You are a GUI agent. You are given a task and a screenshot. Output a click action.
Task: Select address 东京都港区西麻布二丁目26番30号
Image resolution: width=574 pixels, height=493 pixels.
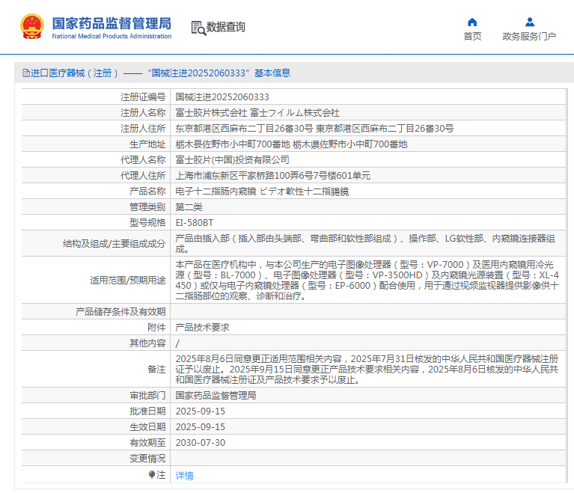click(x=244, y=129)
